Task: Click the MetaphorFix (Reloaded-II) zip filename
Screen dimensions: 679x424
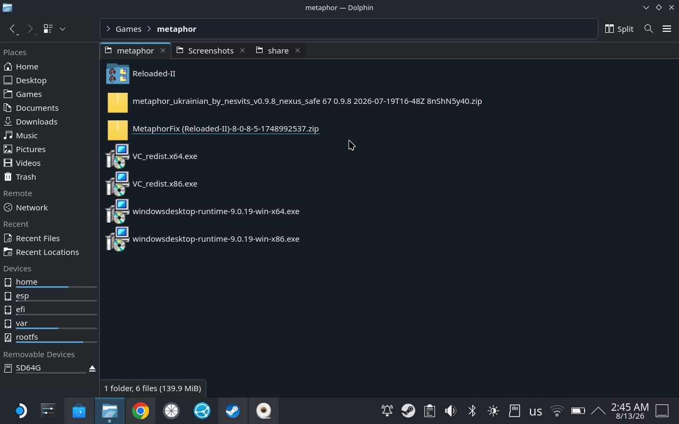Action: [225, 129]
